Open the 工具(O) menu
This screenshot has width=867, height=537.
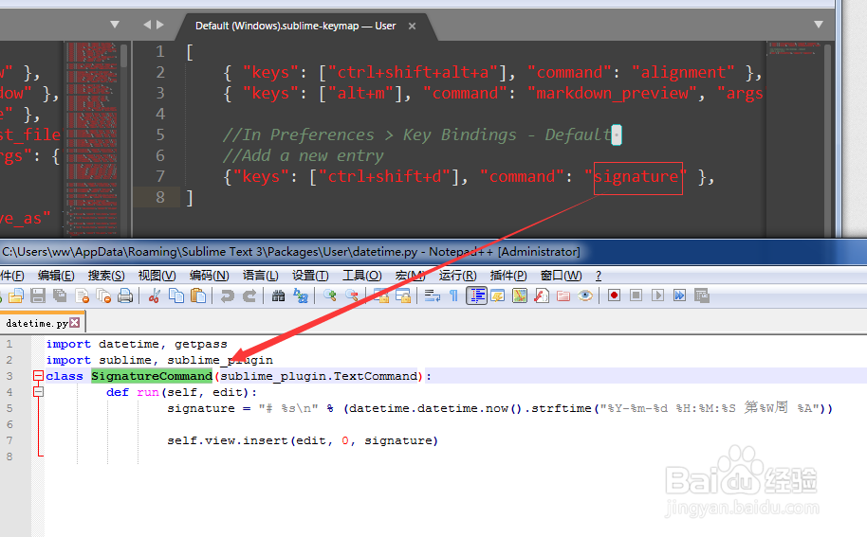pos(362,276)
